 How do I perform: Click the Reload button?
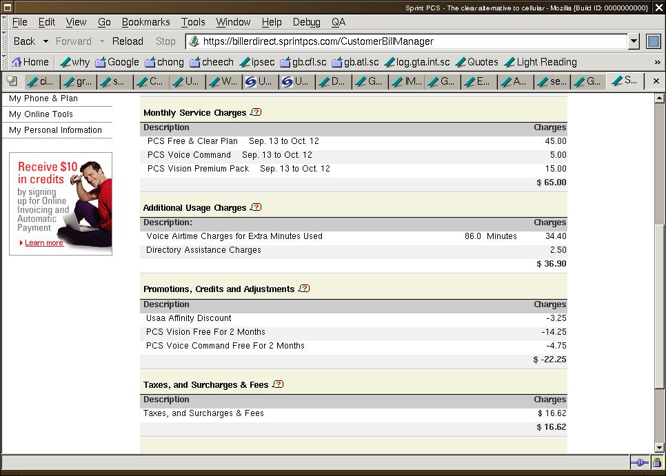pos(128,41)
